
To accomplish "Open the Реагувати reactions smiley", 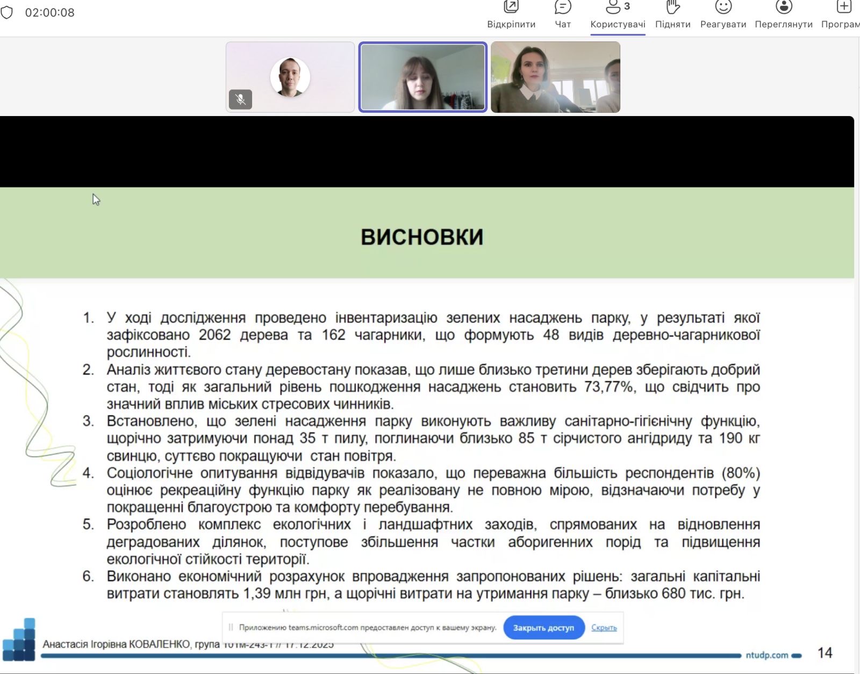I will (x=723, y=8).
